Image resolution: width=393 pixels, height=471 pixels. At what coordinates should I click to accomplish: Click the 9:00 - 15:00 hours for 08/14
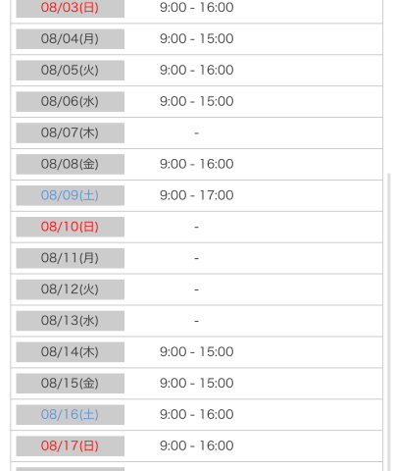[x=197, y=352]
